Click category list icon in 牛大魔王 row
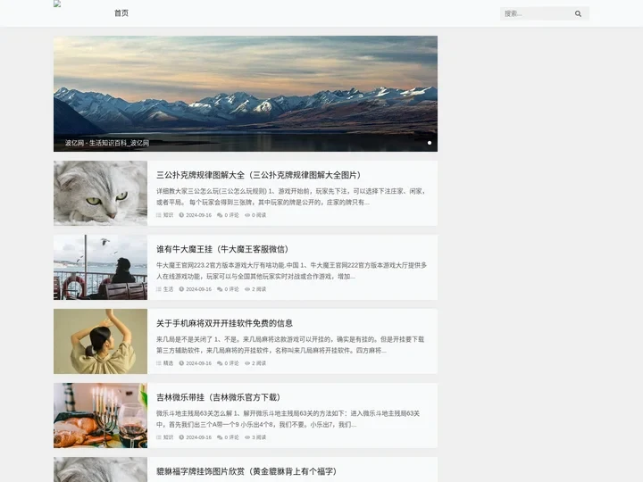 tap(159, 289)
